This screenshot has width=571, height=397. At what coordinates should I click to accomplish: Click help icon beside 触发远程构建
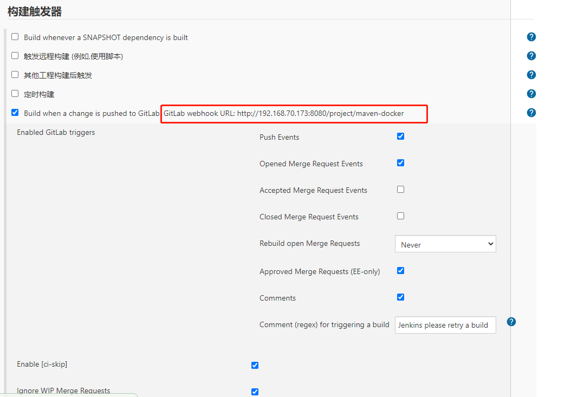531,56
